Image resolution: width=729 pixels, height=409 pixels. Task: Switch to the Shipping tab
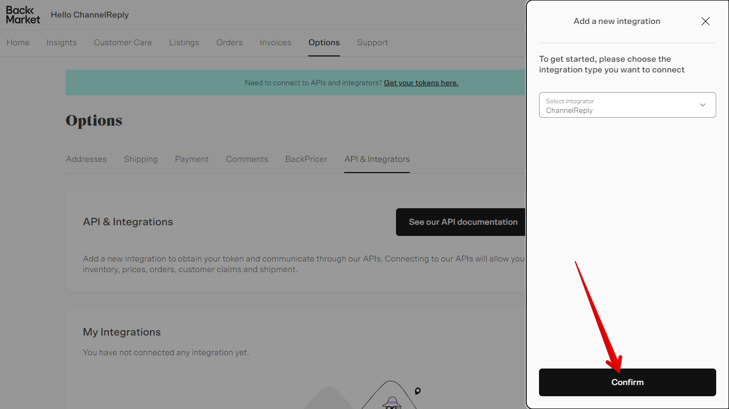141,159
